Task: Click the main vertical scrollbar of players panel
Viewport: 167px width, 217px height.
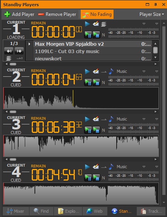Action: coord(164,111)
